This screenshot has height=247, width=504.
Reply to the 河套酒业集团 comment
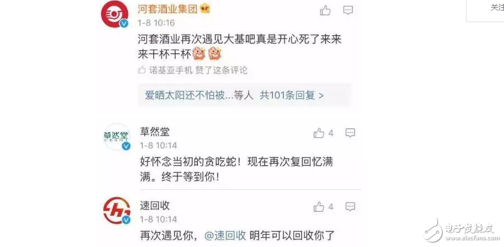tap(348, 10)
